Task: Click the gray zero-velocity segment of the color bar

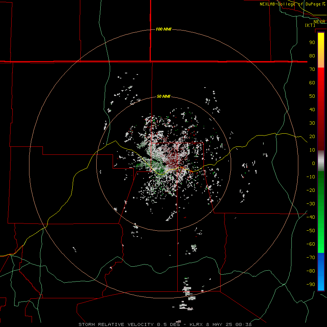Action: (321, 161)
